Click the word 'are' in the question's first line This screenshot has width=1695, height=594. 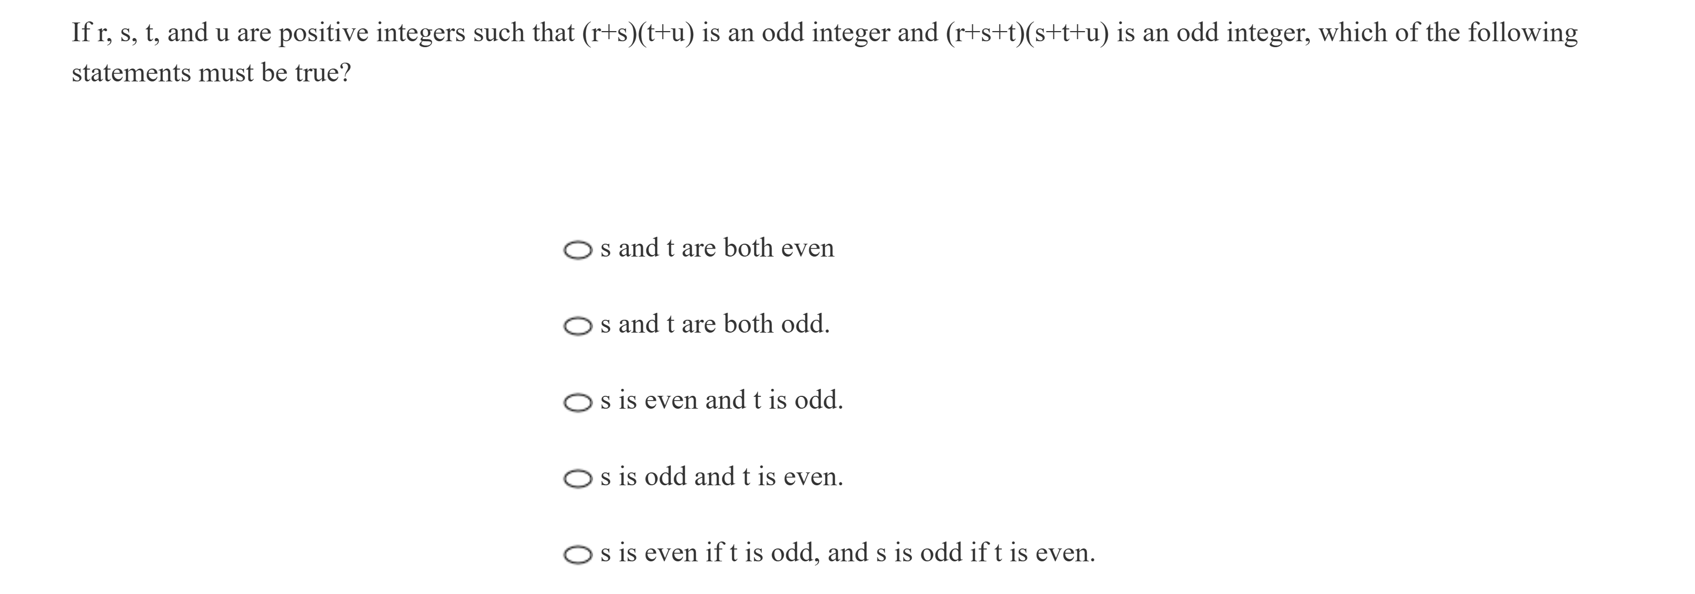253,33
